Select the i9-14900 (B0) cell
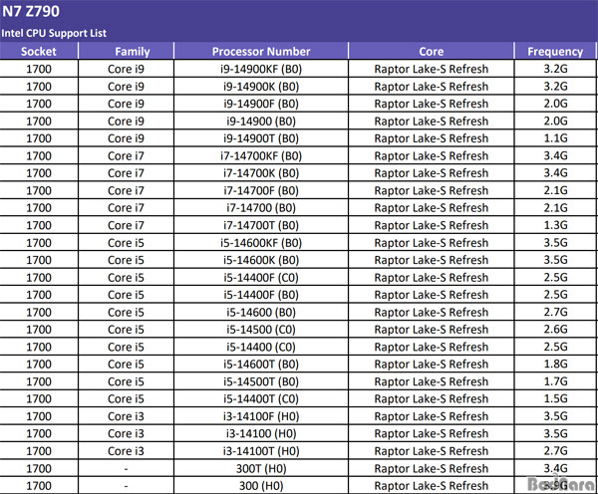598x494 pixels. [x=261, y=122]
